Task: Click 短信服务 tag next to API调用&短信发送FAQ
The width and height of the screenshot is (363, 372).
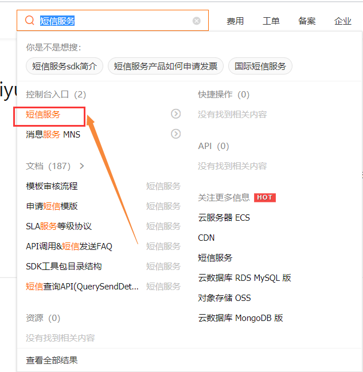Action: [163, 246]
